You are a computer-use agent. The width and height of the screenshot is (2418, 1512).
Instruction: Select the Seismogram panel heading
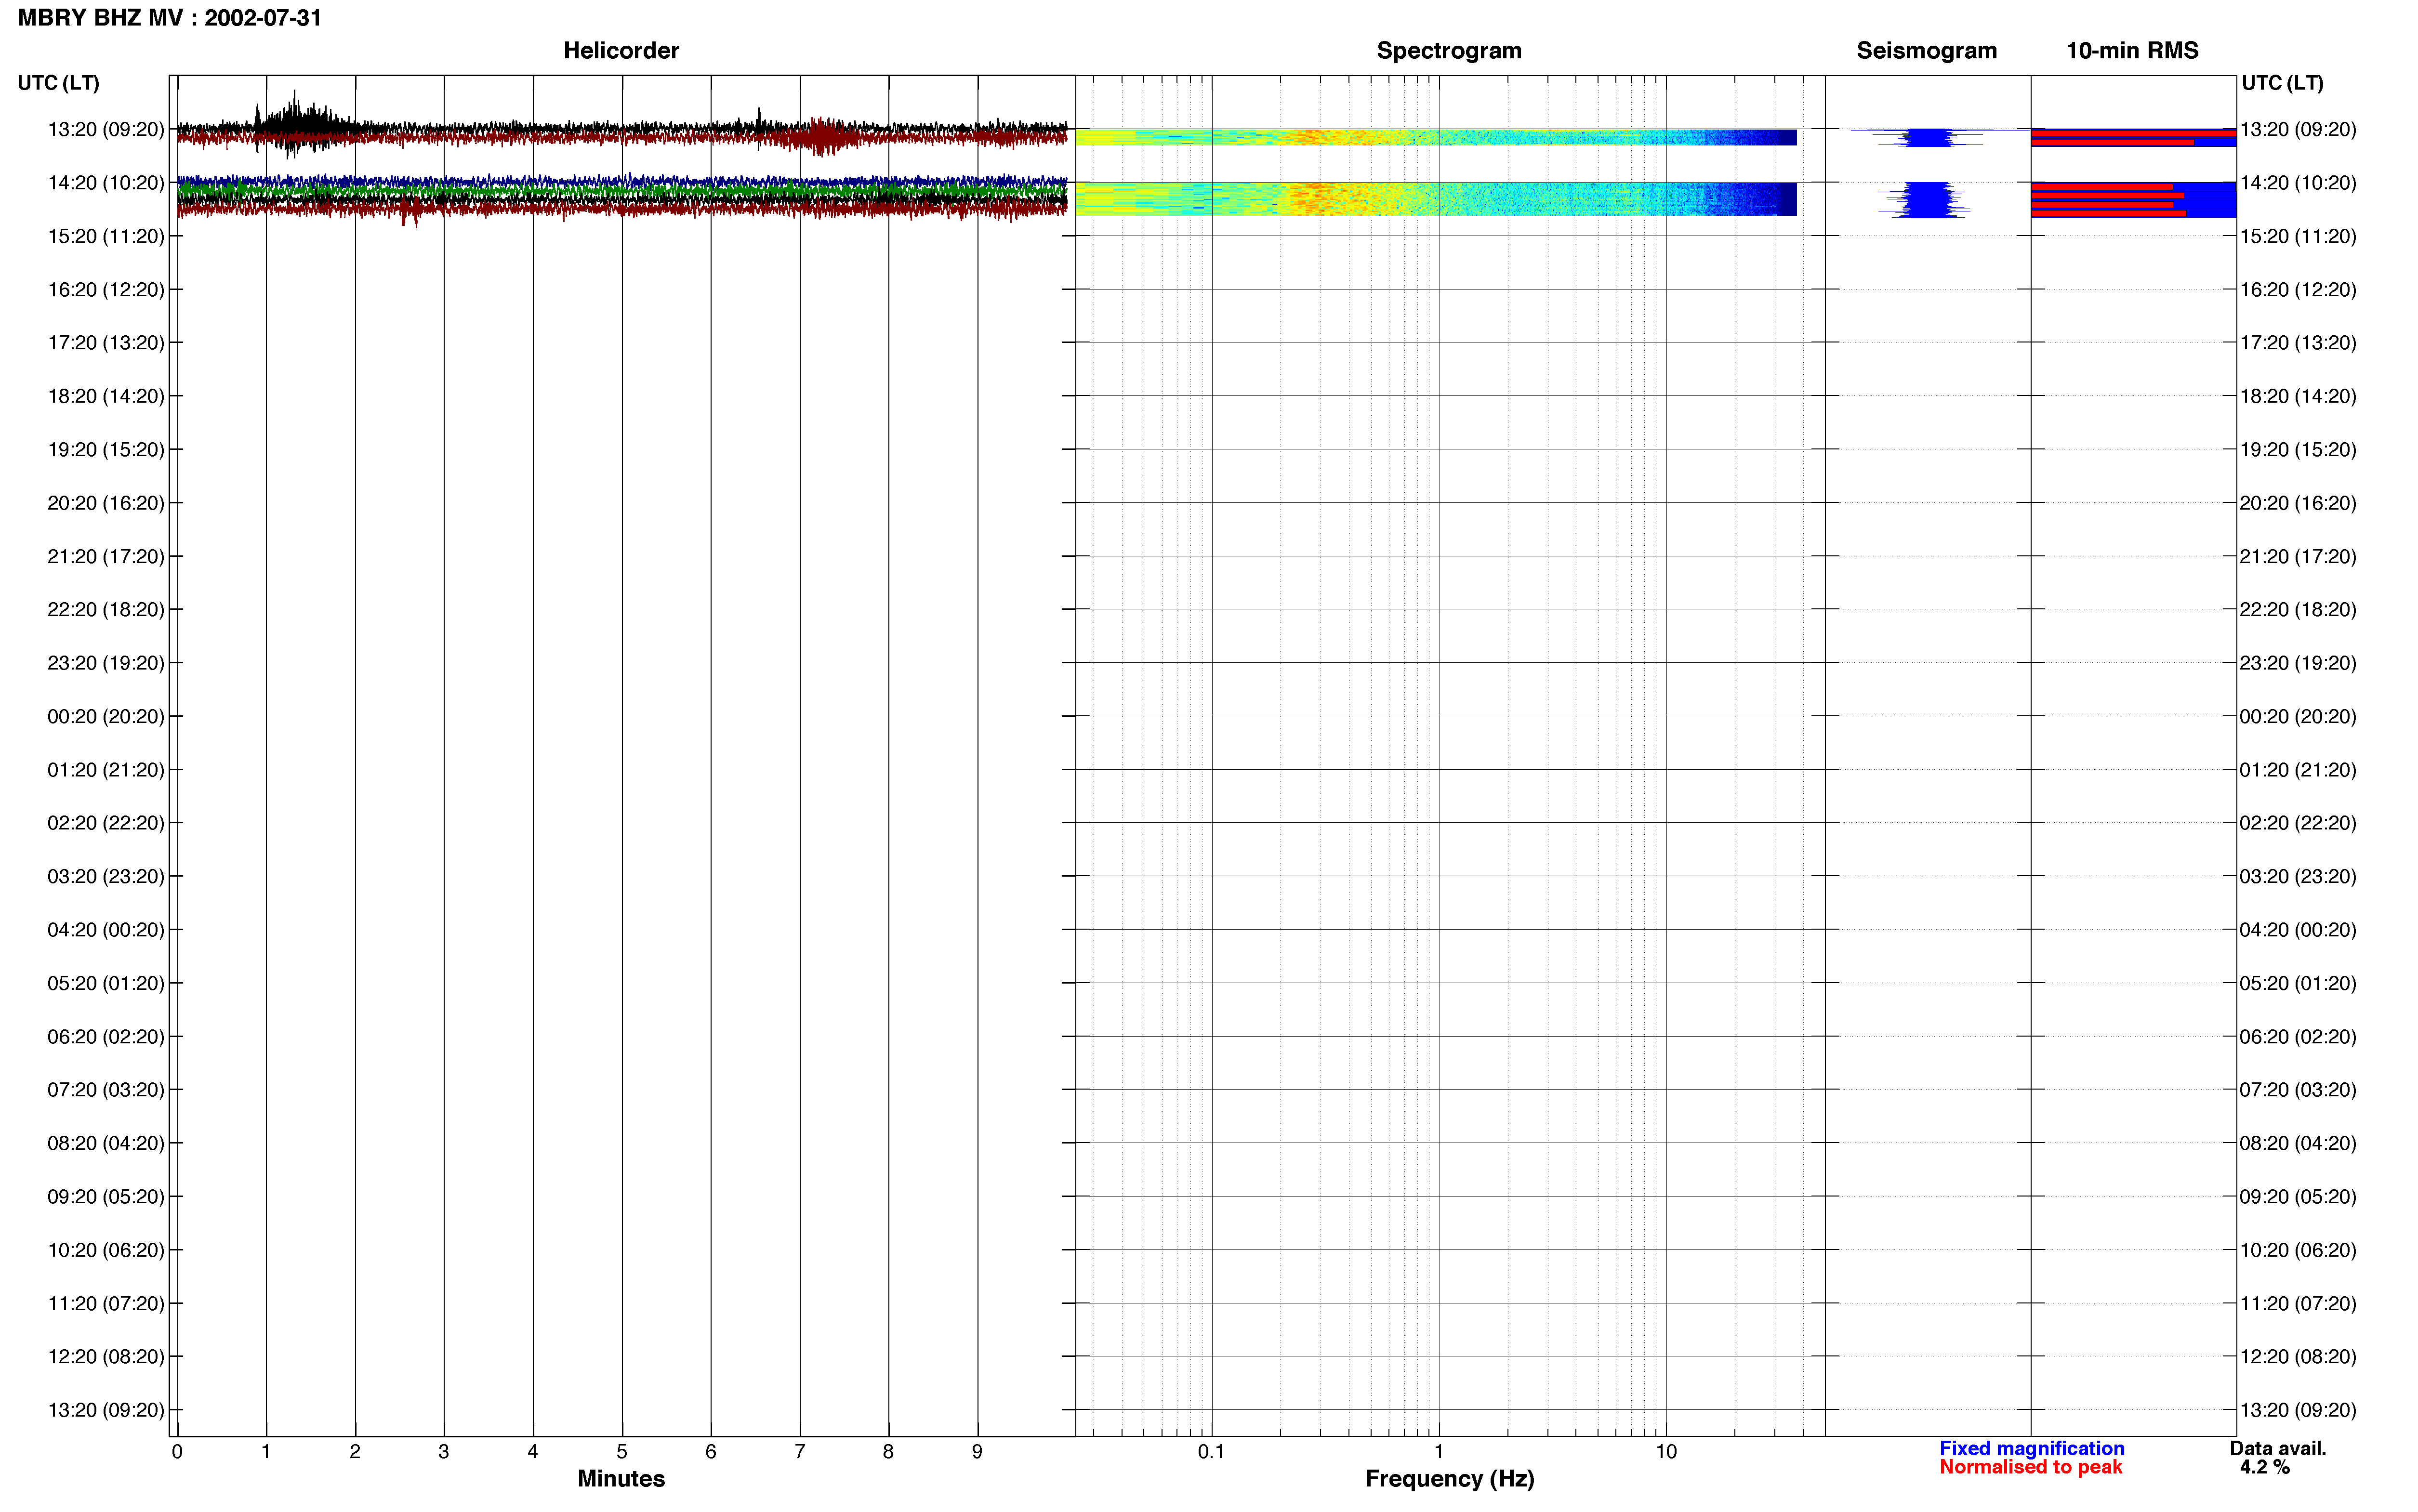1926,51
